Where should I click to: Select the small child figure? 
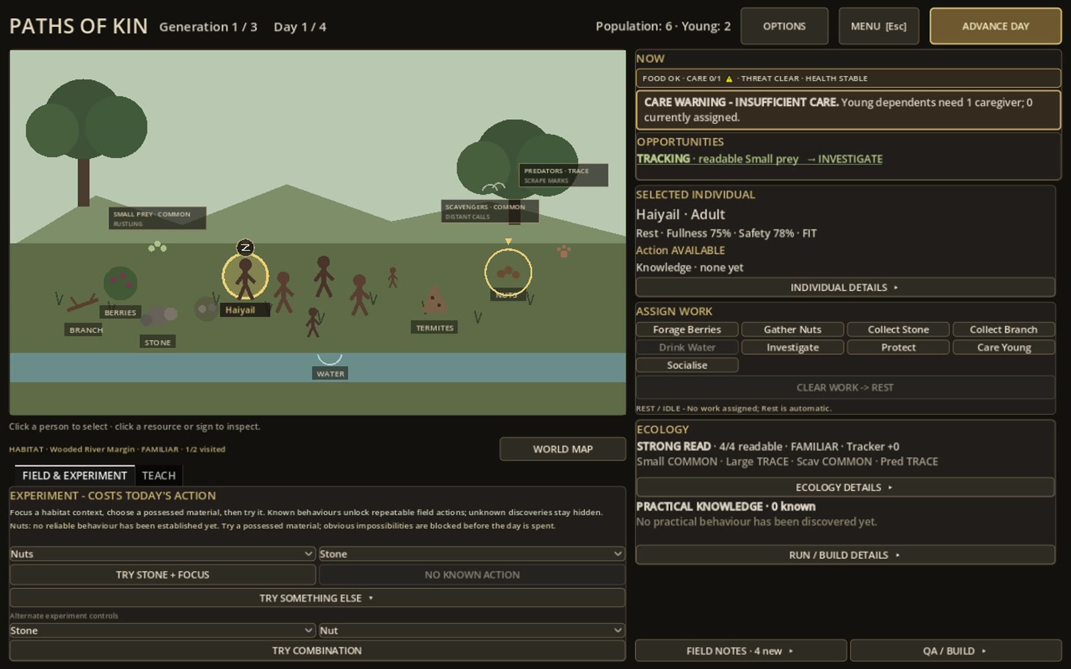point(393,278)
